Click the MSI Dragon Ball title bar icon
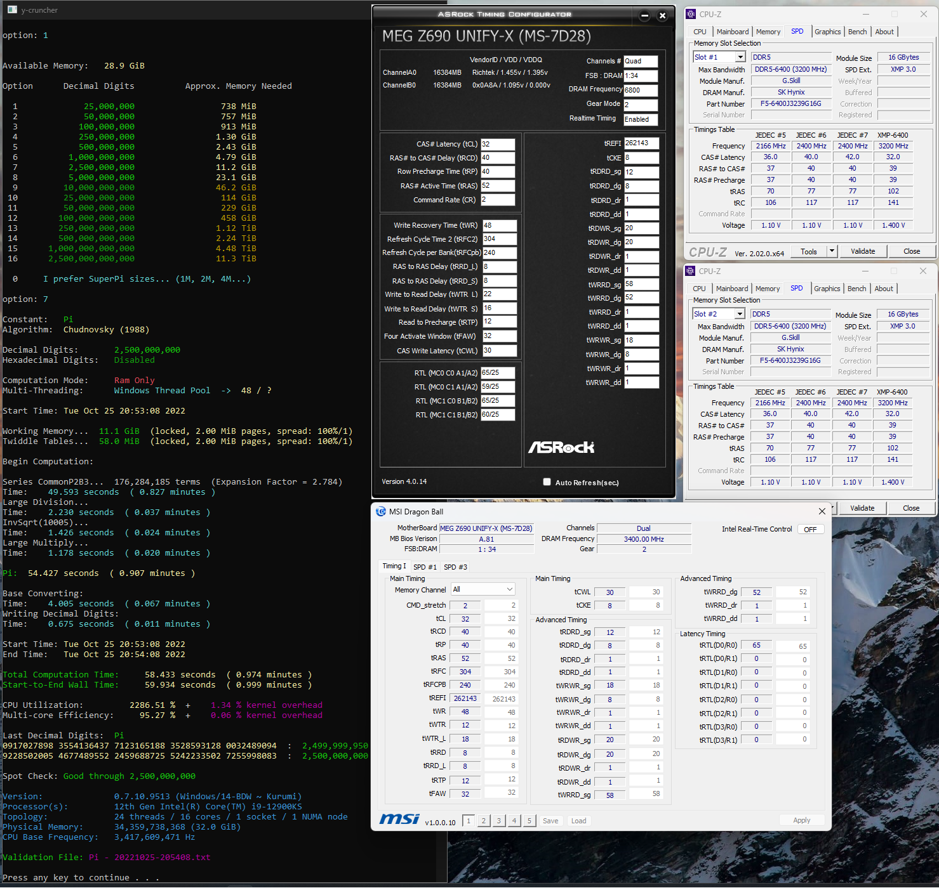 [381, 511]
